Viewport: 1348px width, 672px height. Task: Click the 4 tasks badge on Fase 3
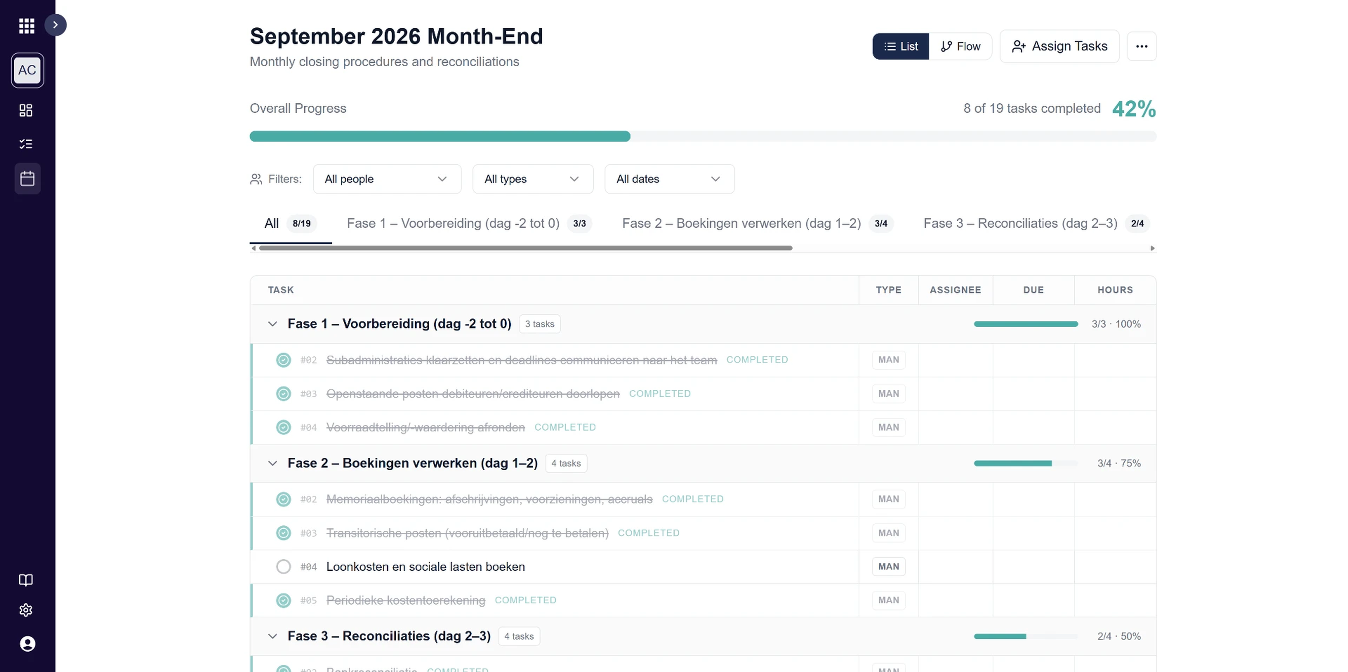click(x=518, y=637)
